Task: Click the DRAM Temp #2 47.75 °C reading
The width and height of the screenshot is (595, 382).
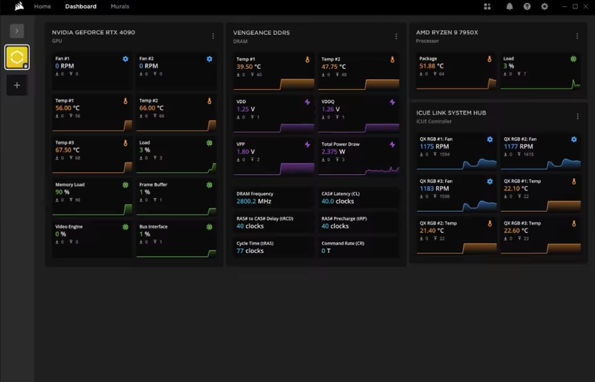Action: 334,67
